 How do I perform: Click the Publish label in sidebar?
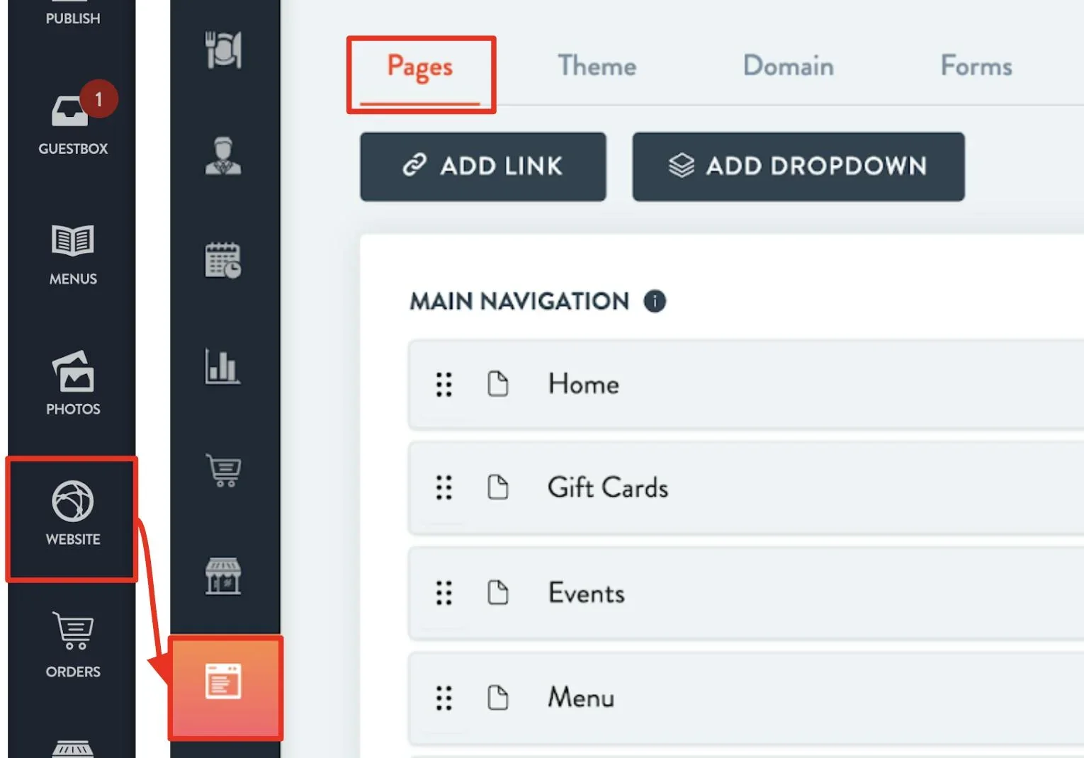[73, 18]
